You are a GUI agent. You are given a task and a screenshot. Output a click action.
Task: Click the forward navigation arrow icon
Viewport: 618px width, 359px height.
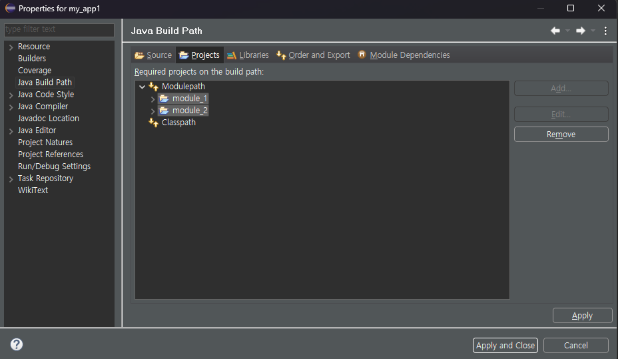581,31
